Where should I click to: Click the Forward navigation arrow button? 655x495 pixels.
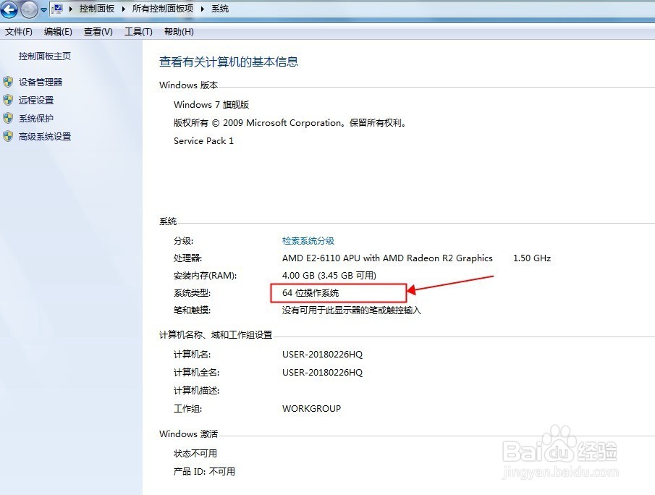pos(29,9)
